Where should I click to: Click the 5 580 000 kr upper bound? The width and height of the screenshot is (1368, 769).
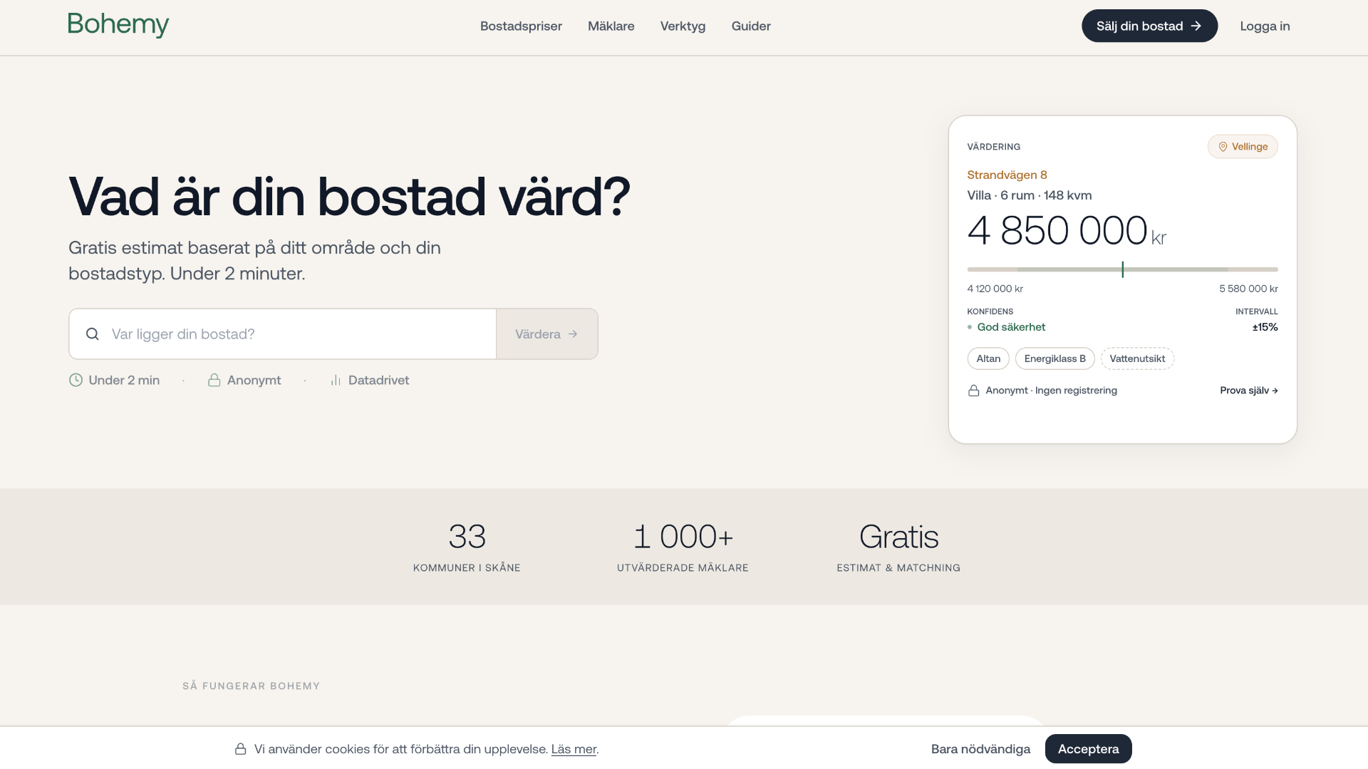(1248, 289)
